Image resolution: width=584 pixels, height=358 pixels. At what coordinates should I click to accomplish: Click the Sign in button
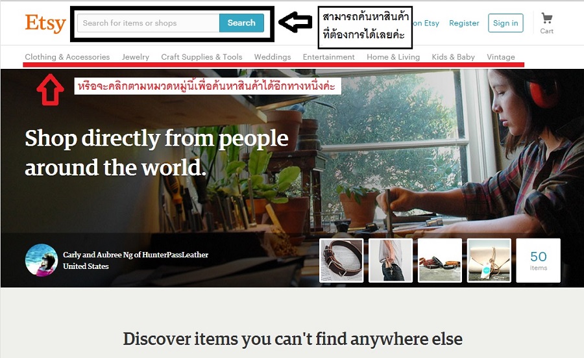pos(505,23)
